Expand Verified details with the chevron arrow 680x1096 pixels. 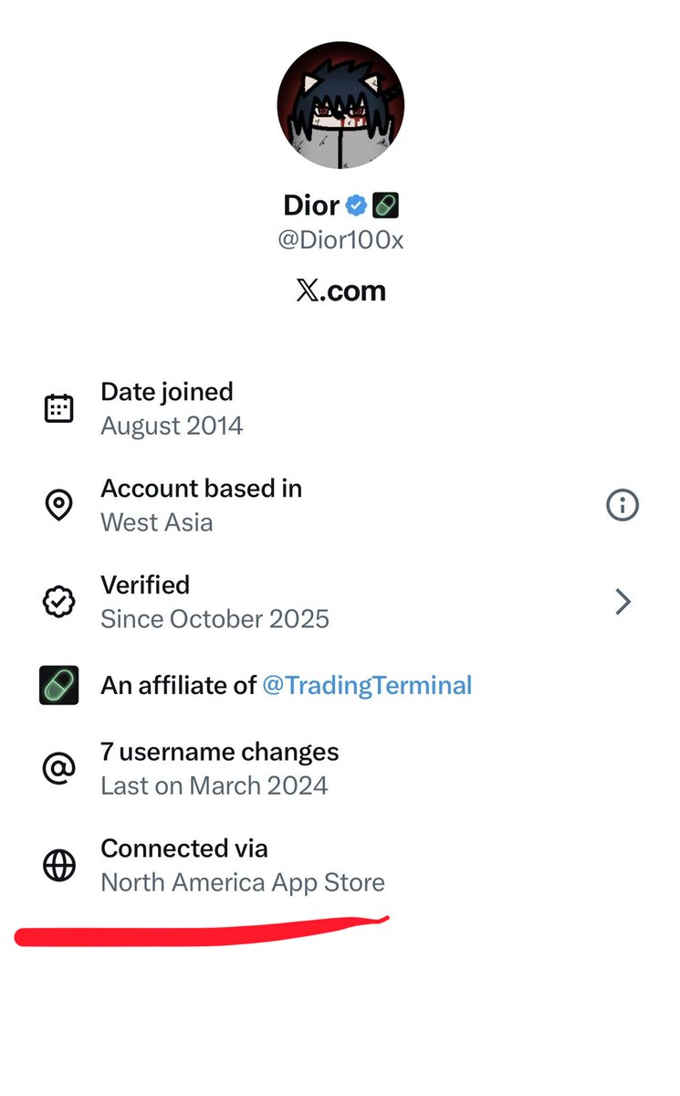[x=623, y=602]
